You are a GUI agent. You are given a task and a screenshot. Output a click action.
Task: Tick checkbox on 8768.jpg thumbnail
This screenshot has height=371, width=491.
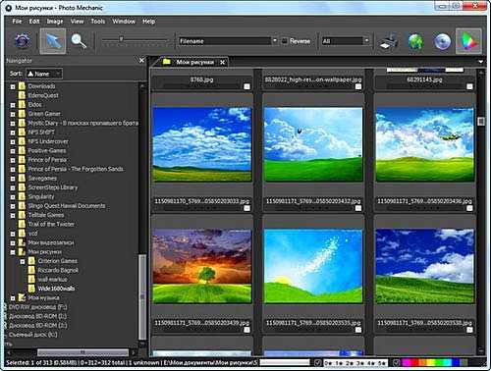[x=246, y=86]
